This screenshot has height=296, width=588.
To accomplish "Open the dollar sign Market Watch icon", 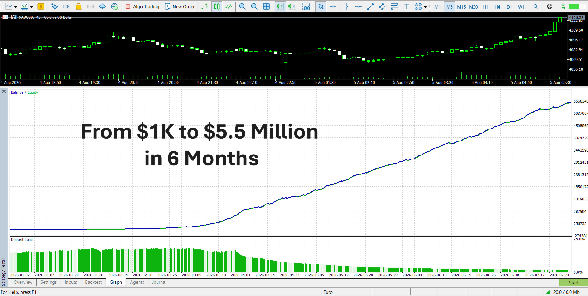I will [41, 6].
